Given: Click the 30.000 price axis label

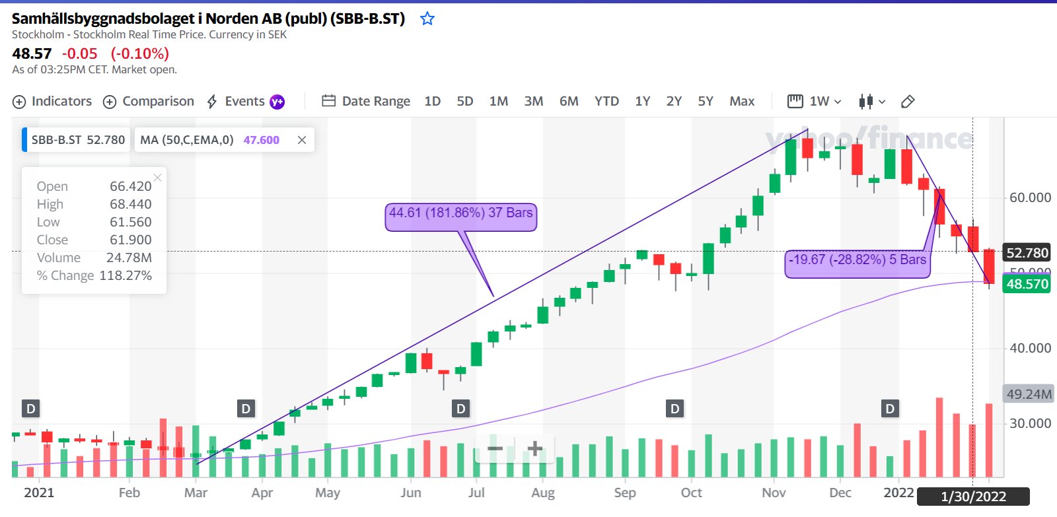Looking at the screenshot, I should pos(1030,423).
